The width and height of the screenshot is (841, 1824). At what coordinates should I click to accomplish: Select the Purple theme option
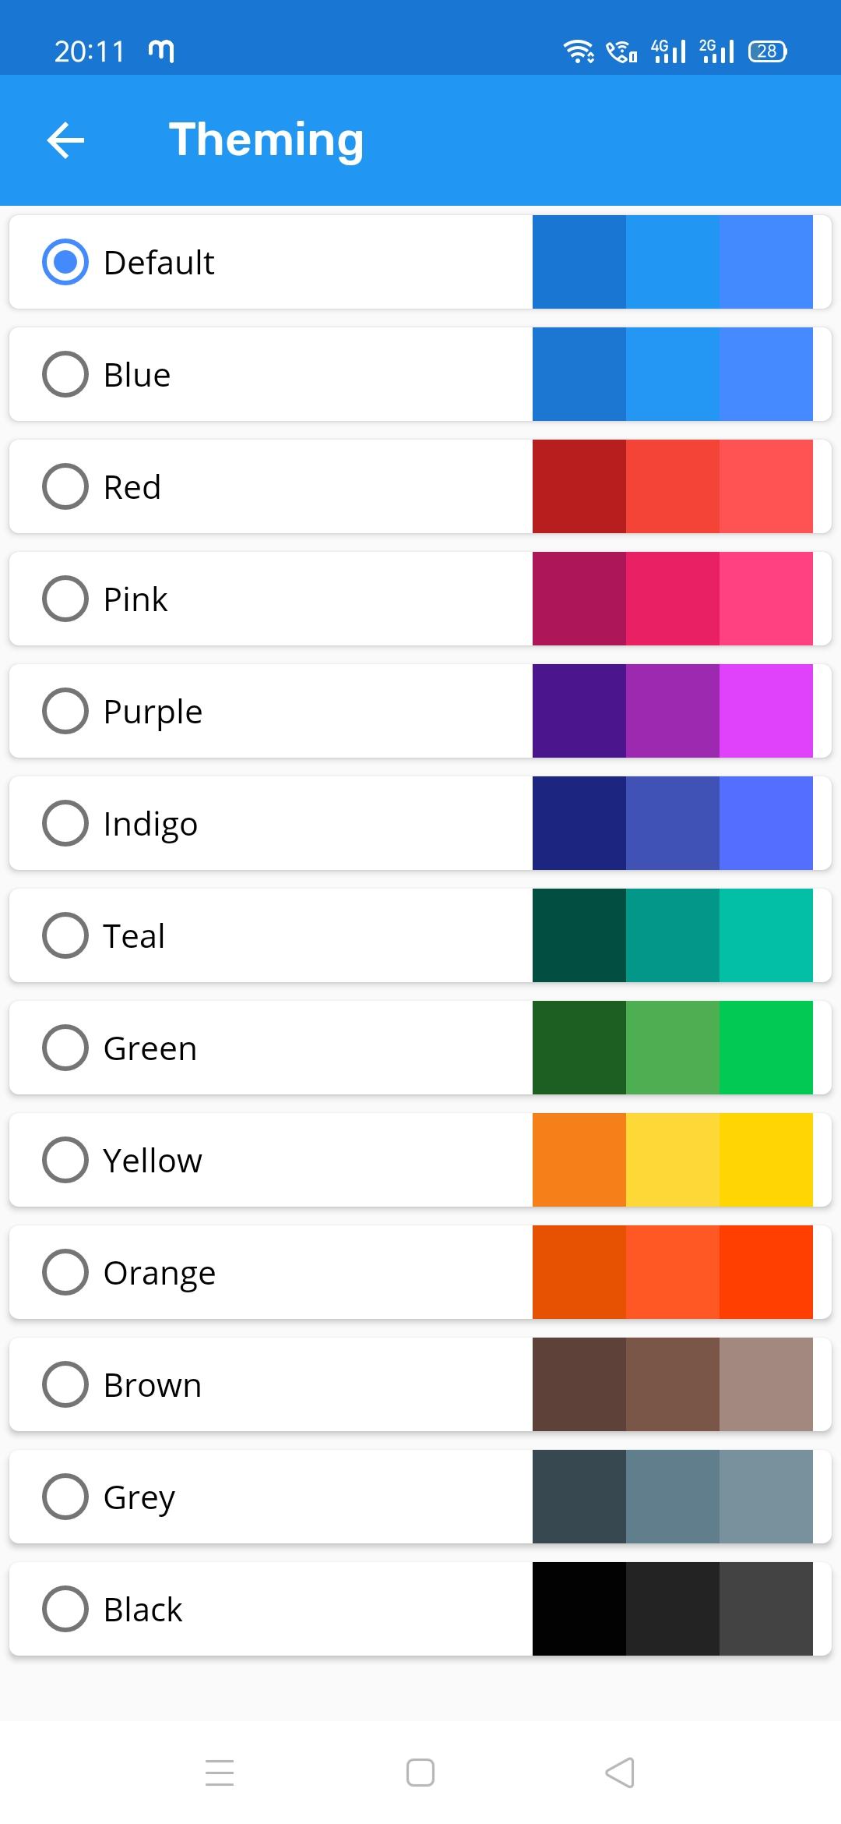420,711
